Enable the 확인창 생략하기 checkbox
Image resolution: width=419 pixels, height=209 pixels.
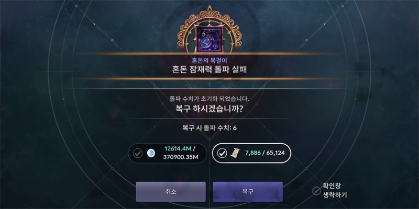tap(316, 191)
